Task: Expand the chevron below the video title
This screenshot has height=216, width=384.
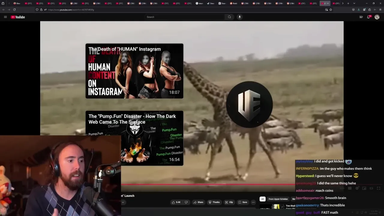Action: 123,202
